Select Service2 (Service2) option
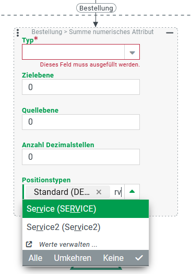Viewport: 191px width, 274px height. (x=86, y=227)
